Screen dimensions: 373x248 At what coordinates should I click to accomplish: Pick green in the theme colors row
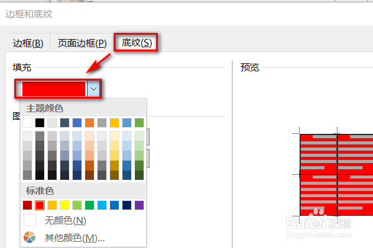click(139, 123)
